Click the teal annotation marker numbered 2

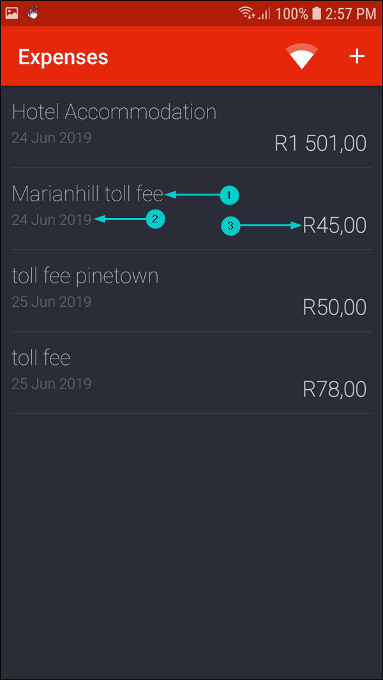pyautogui.click(x=155, y=219)
